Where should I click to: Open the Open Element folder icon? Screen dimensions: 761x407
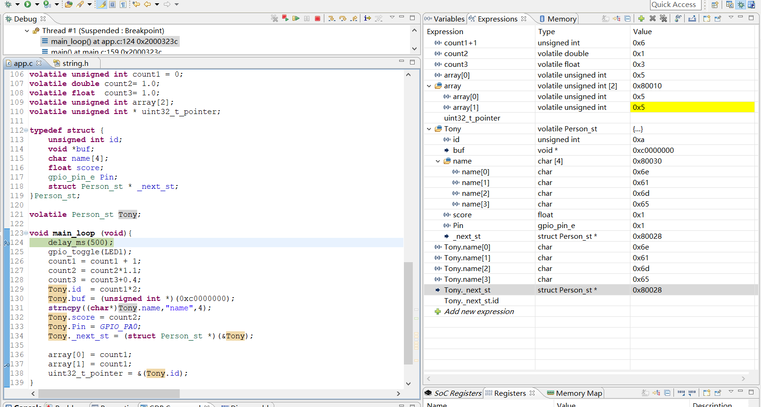(x=69, y=4)
